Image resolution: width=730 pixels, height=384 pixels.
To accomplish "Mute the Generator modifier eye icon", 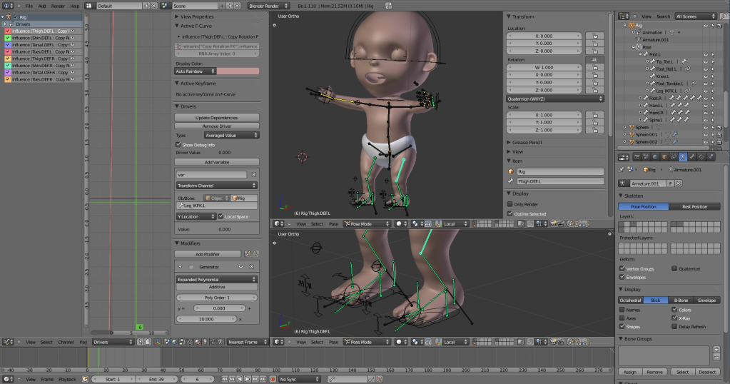I will (240, 267).
